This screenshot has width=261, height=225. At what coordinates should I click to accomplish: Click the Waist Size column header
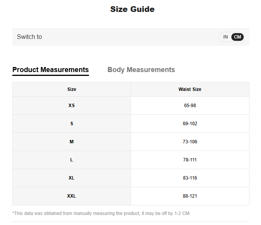click(190, 89)
